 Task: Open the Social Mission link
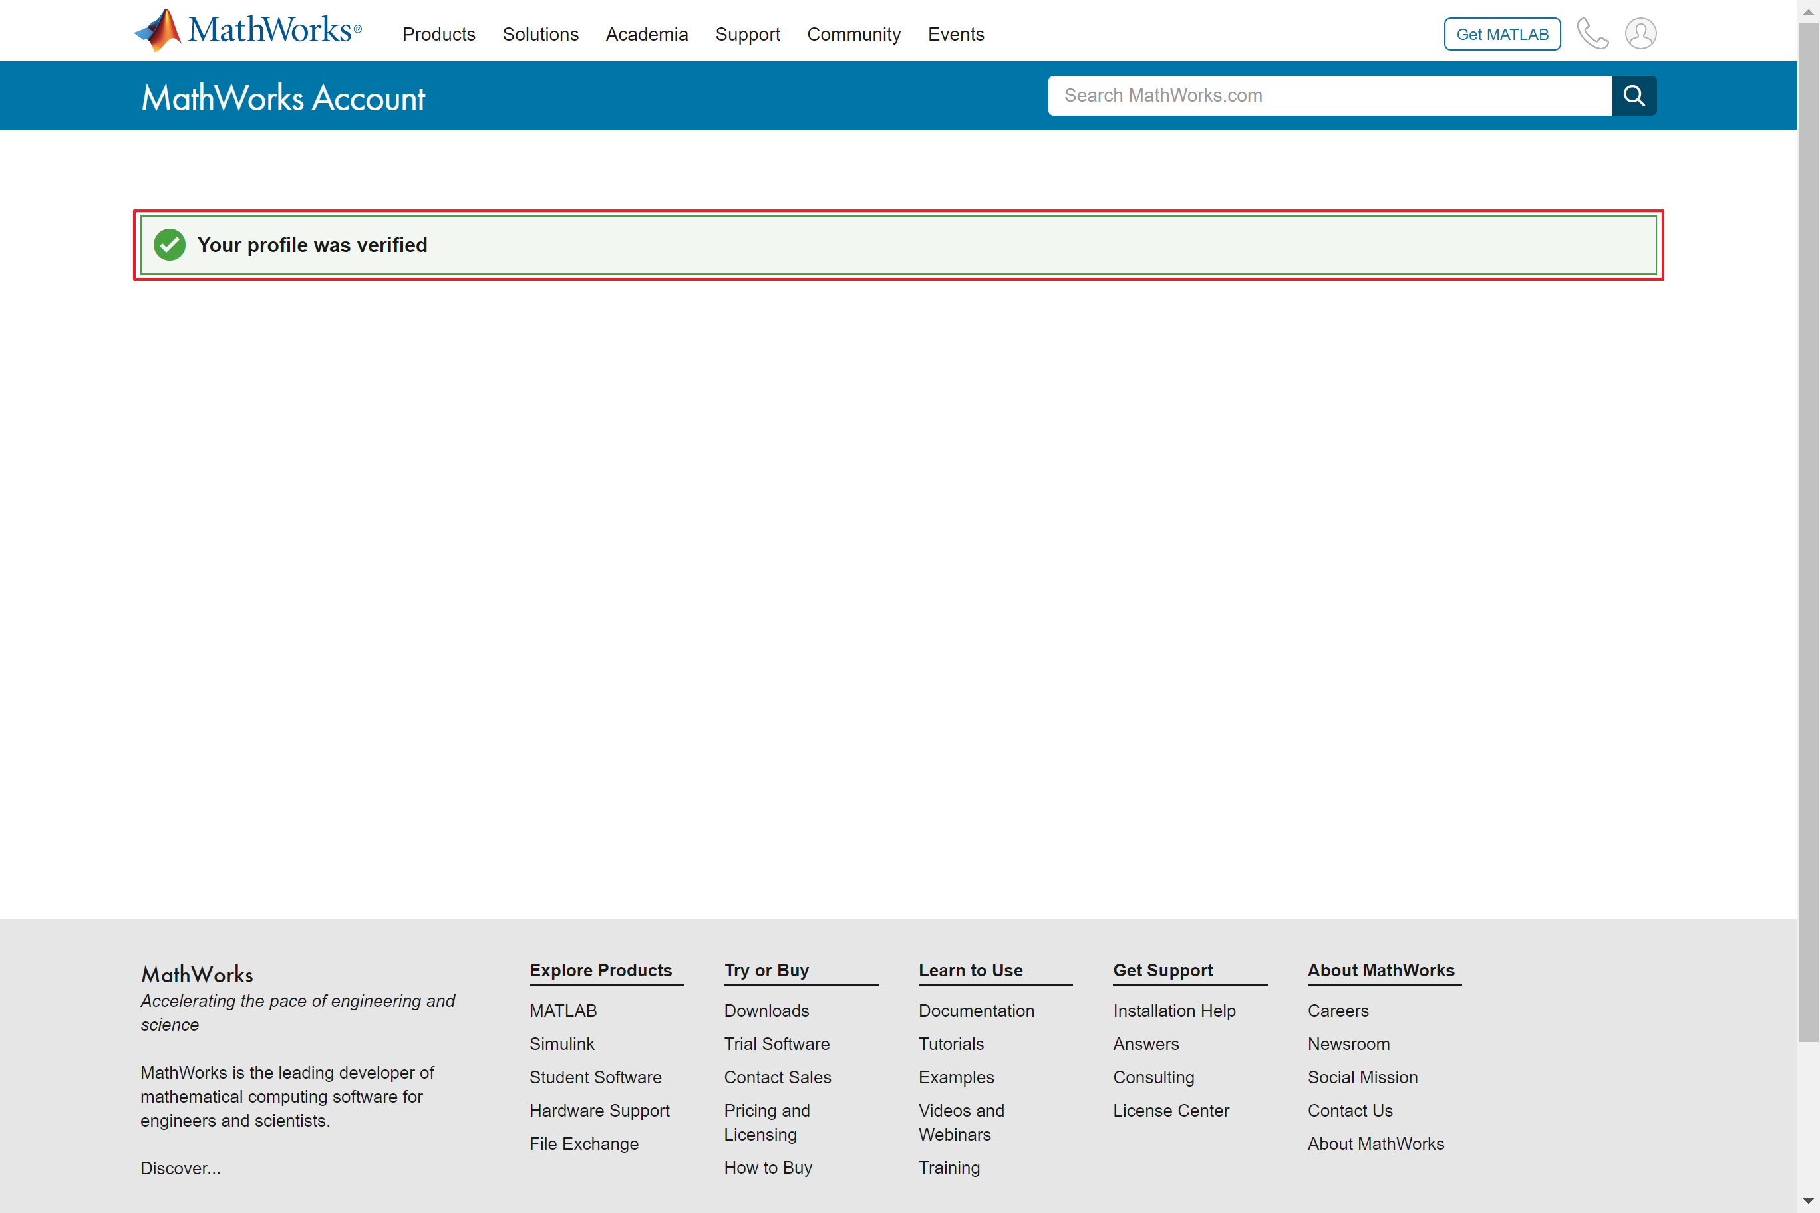point(1362,1077)
